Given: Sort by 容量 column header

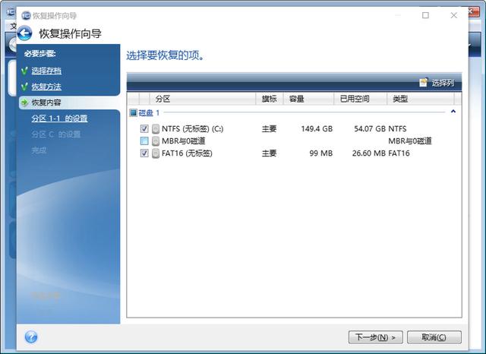Looking at the screenshot, I should pyautogui.click(x=308, y=99).
